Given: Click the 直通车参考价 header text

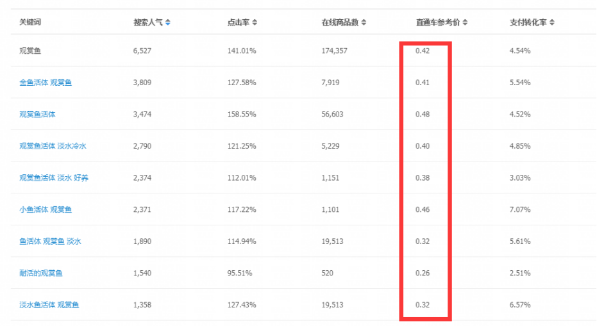Looking at the screenshot, I should 438,22.
